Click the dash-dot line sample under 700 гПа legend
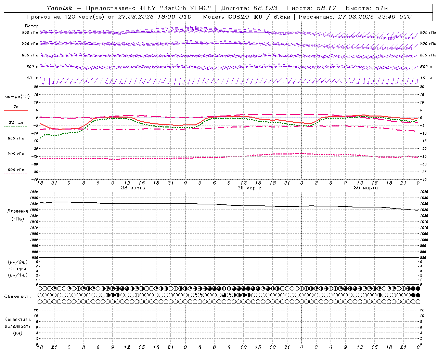 pyautogui.click(x=15, y=158)
